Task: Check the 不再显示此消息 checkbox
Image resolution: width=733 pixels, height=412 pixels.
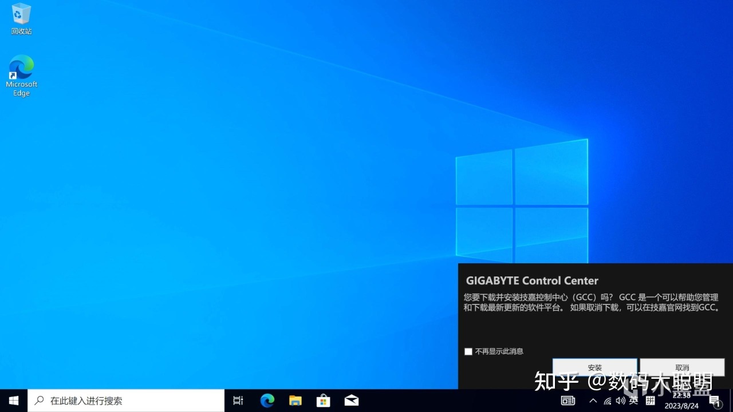Action: pyautogui.click(x=468, y=351)
